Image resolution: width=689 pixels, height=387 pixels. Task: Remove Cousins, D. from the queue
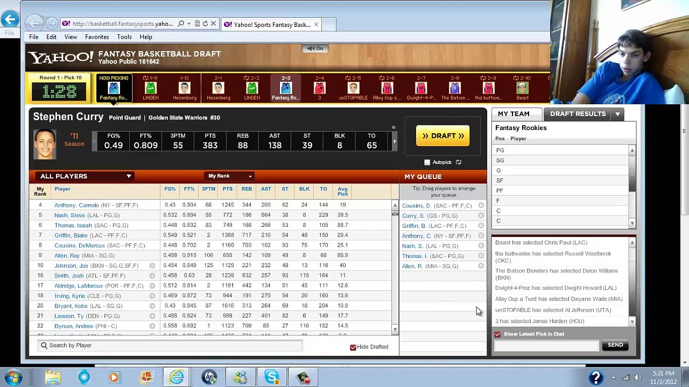click(x=481, y=205)
